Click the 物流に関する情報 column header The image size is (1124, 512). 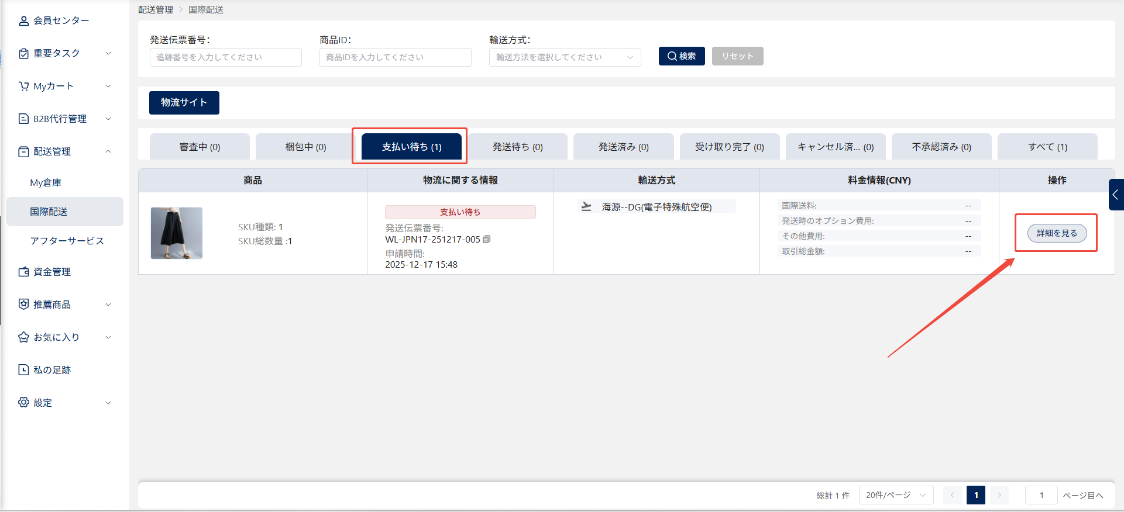pyautogui.click(x=460, y=181)
